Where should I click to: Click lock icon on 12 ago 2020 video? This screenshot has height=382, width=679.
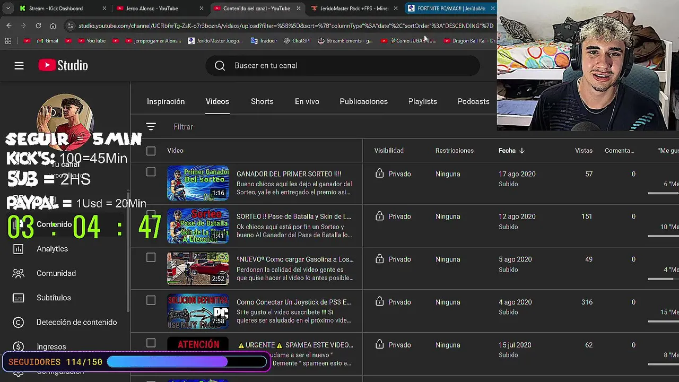[x=379, y=216]
